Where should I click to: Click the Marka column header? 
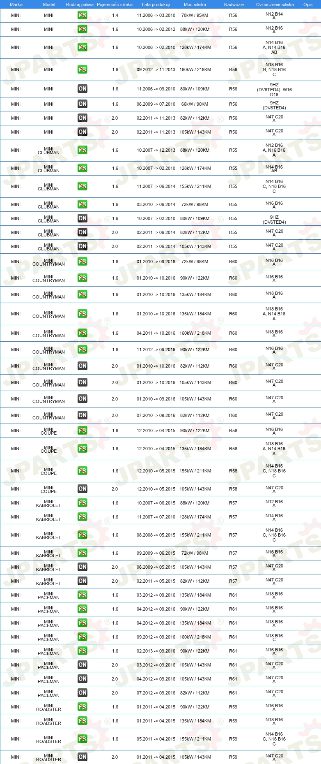[16, 5]
